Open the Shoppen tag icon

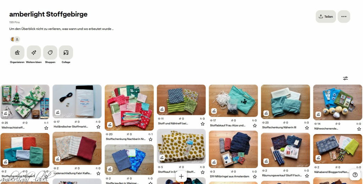point(50,52)
